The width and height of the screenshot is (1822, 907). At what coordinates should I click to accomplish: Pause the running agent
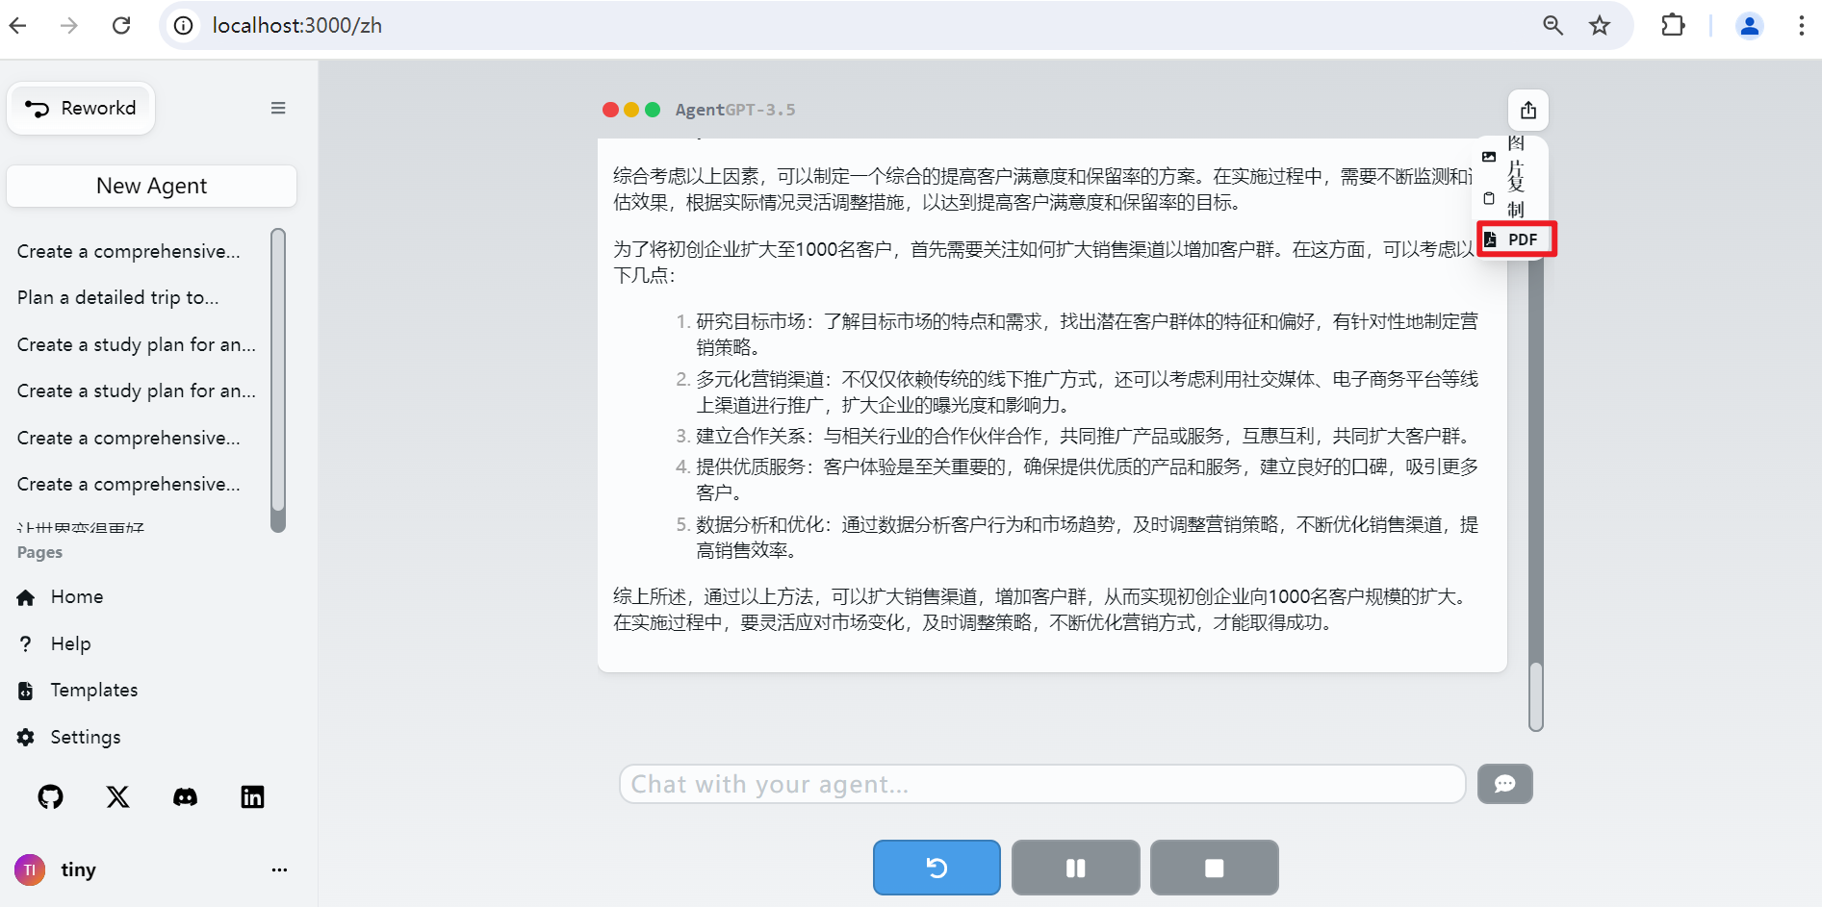click(1075, 868)
